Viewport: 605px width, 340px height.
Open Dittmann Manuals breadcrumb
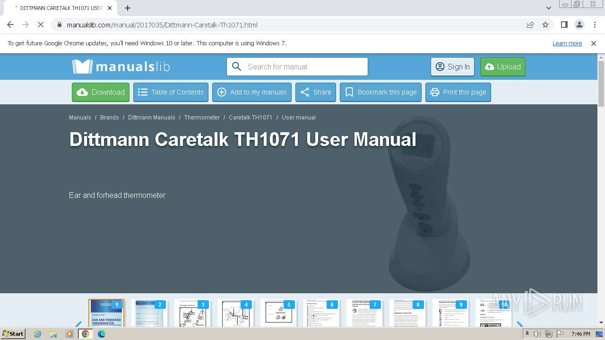(152, 118)
